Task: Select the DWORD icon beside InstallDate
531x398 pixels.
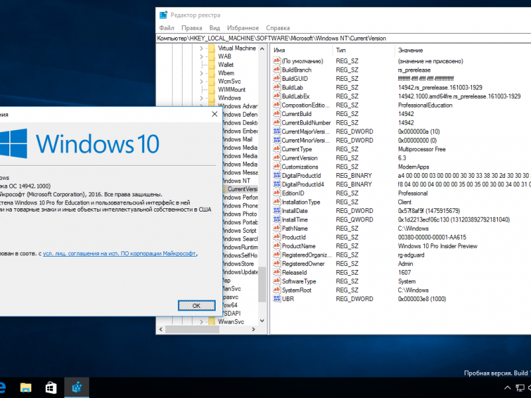Action: coord(277,210)
